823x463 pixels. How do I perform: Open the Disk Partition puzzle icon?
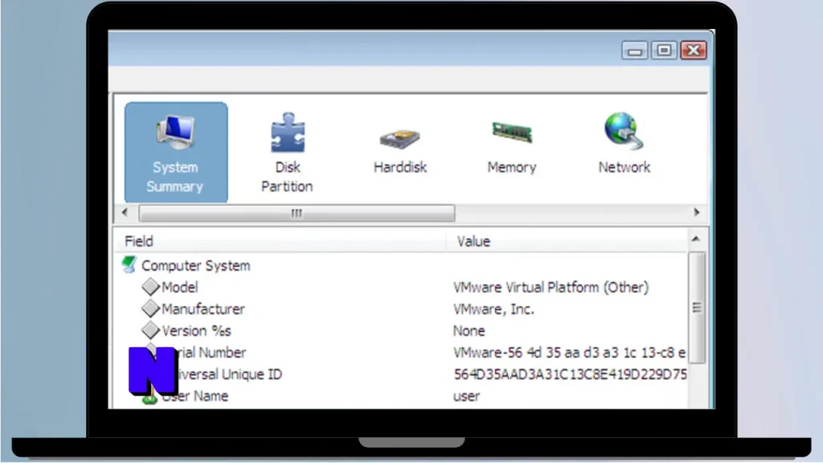(288, 133)
